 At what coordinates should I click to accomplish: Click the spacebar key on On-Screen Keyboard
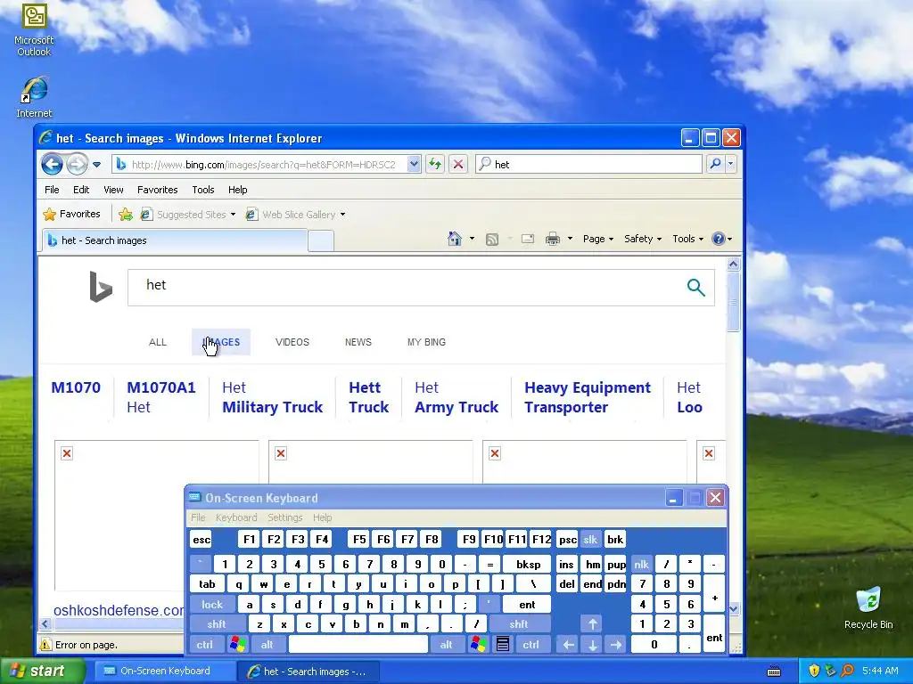tap(358, 645)
